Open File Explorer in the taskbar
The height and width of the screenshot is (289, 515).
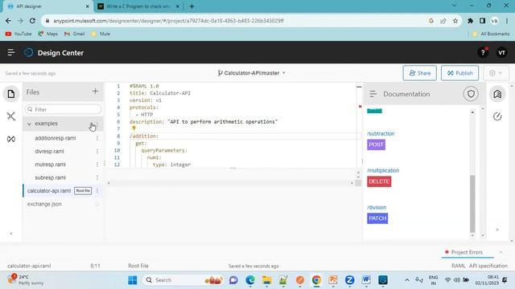pos(266,280)
